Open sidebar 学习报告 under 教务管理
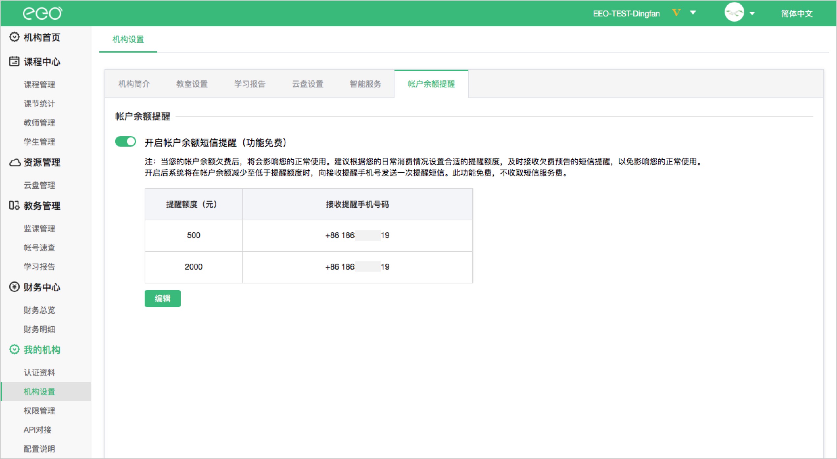 [x=39, y=267]
